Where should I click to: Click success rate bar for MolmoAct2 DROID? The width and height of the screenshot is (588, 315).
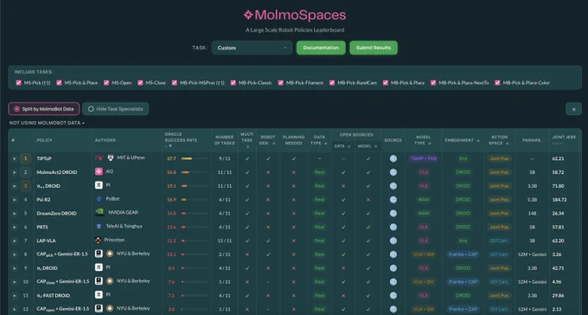click(x=195, y=172)
